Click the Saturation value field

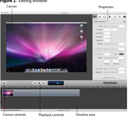121,69
